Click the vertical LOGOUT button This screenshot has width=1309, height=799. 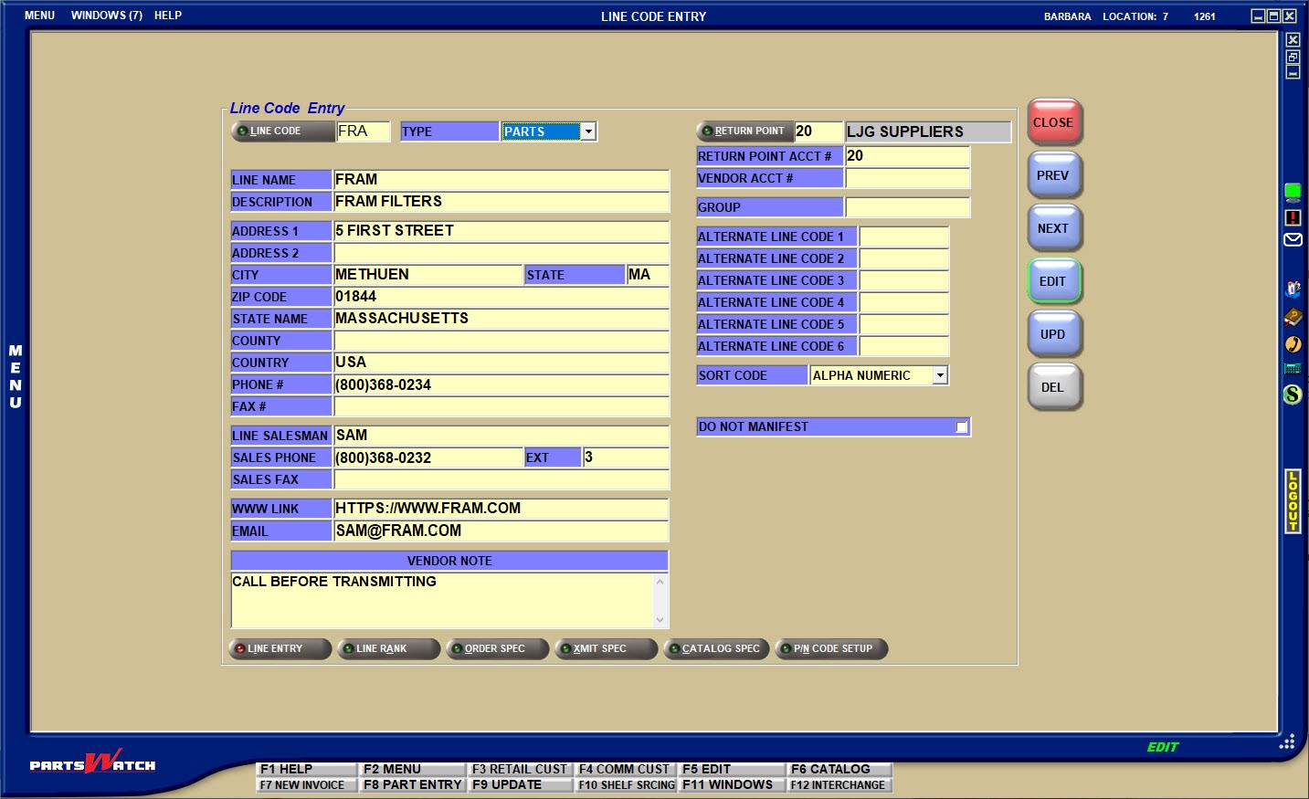[x=1293, y=500]
